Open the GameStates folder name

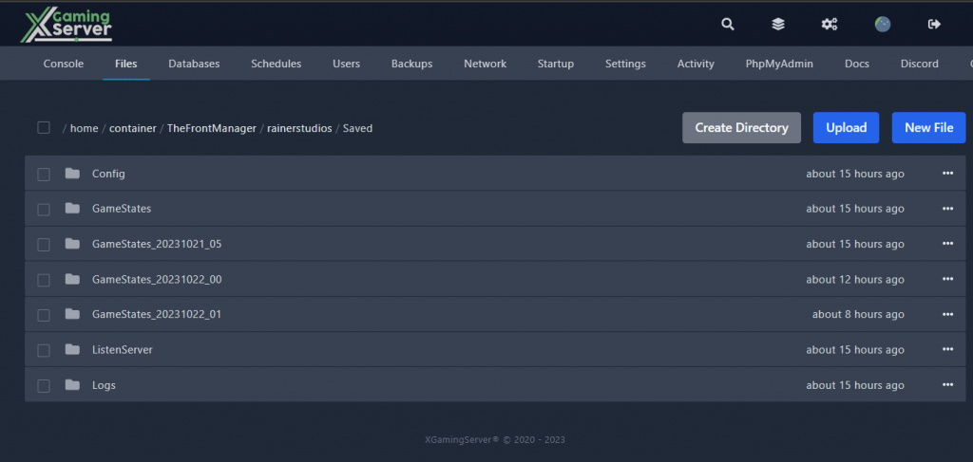[122, 209]
